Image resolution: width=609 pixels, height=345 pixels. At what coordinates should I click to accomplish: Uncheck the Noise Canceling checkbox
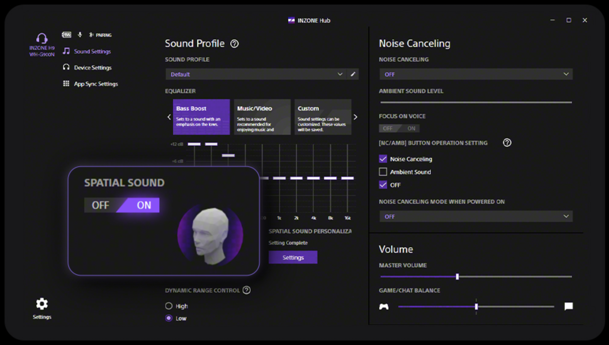coord(383,159)
